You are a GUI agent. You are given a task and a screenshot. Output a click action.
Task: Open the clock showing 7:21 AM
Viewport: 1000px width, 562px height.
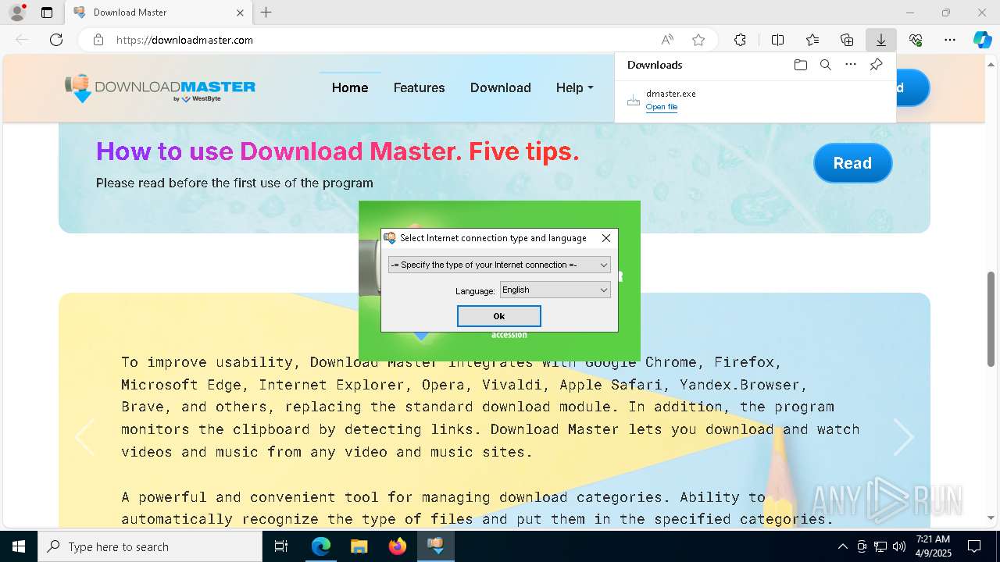[x=932, y=546]
